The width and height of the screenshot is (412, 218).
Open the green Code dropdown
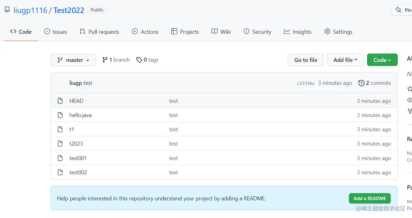382,60
